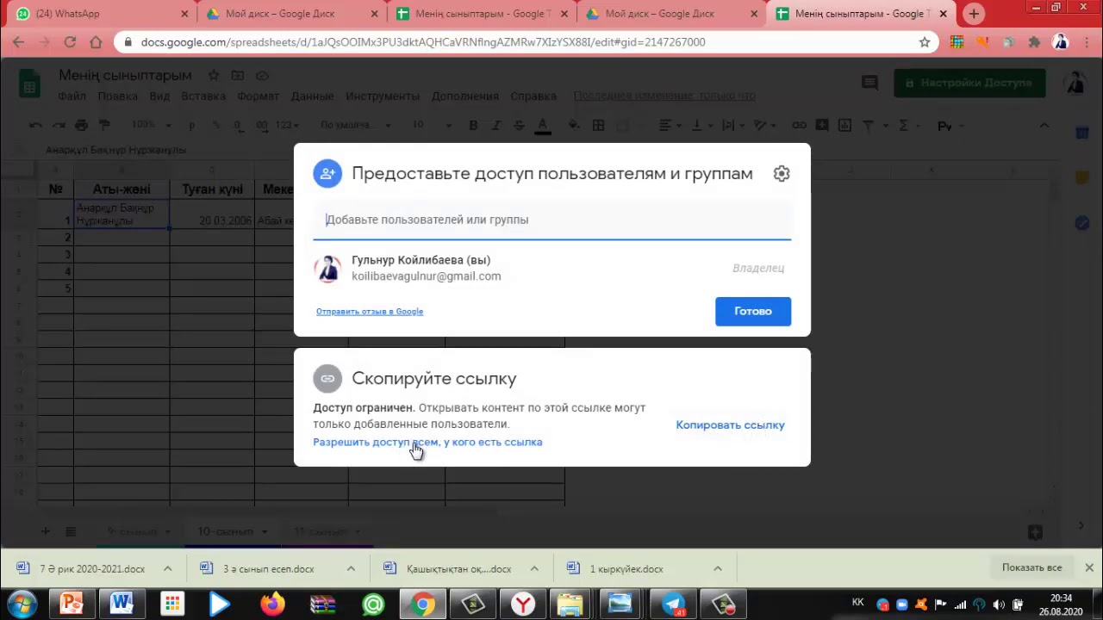
Task: Open the fill color picker
Action: 574,126
